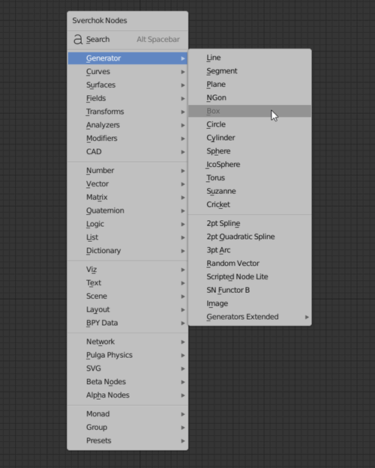Select Scripted Node Lite

pos(250,276)
